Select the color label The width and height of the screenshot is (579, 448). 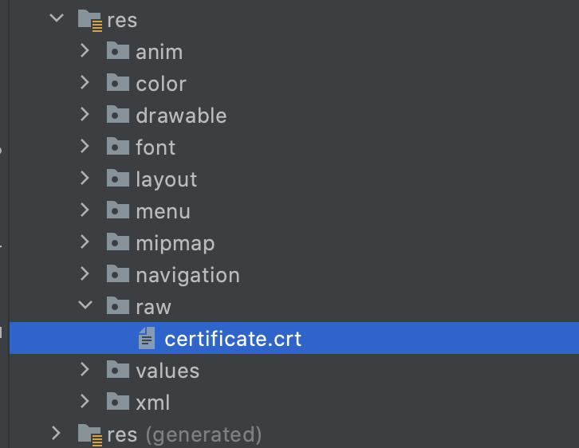click(161, 84)
